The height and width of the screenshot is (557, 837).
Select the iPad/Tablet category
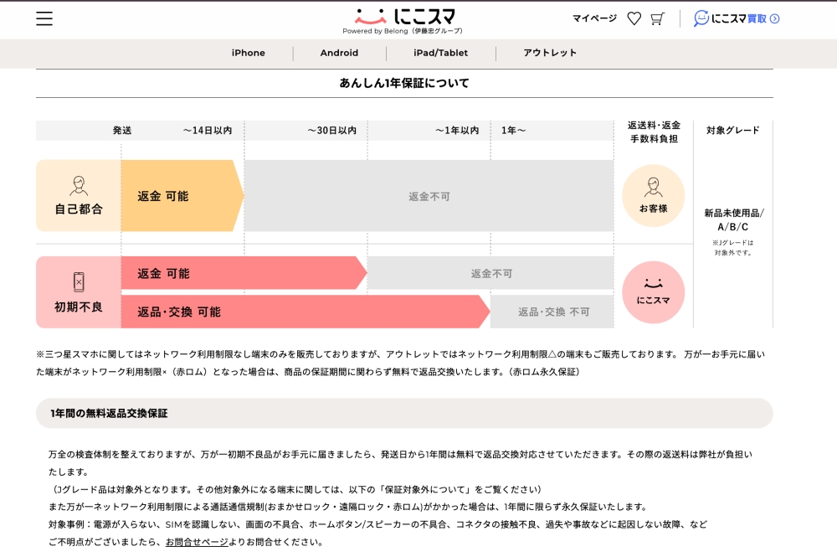tap(440, 53)
